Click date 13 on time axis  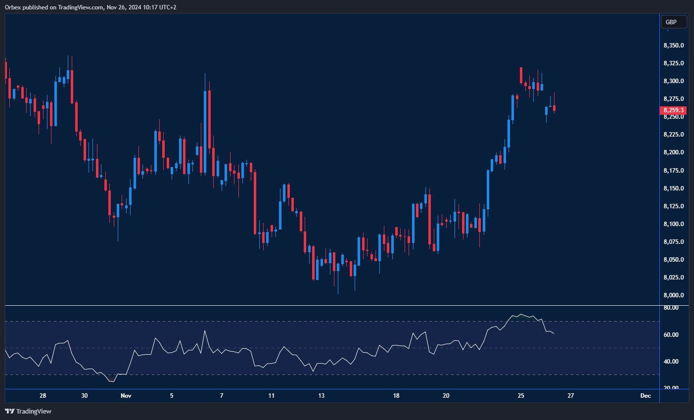click(322, 396)
